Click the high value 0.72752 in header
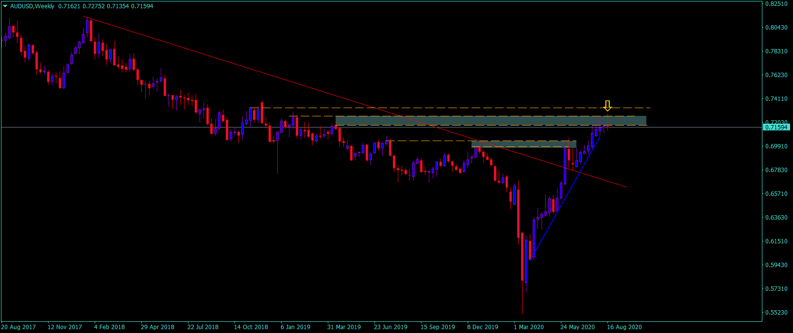 point(93,6)
